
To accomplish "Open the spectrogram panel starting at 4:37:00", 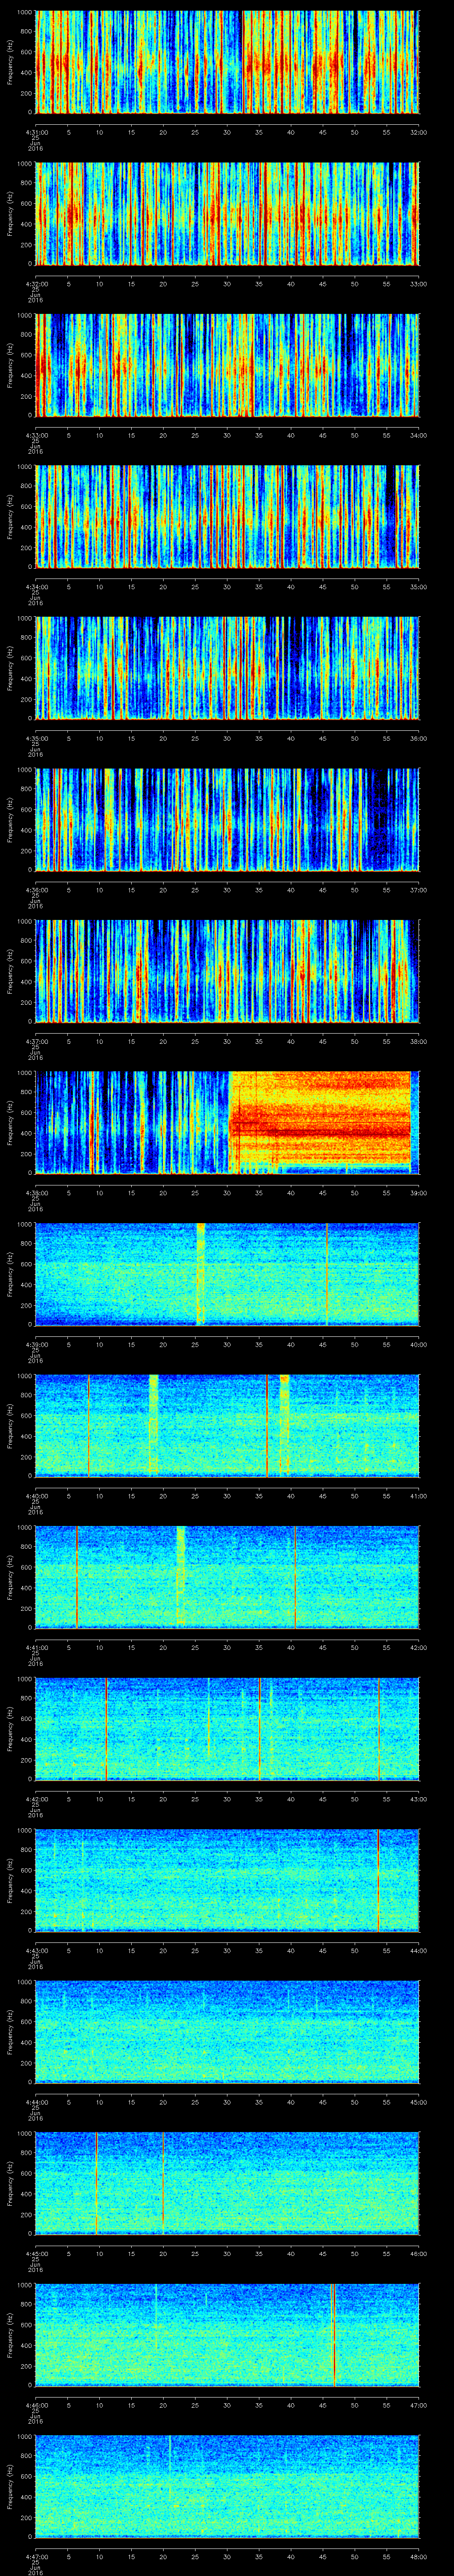I will [x=227, y=971].
